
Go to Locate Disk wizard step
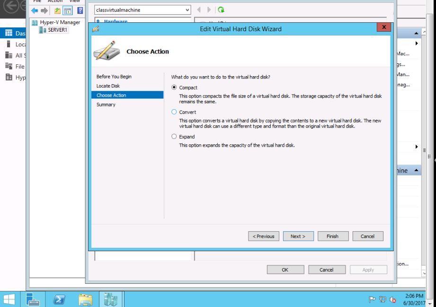pyautogui.click(x=108, y=86)
